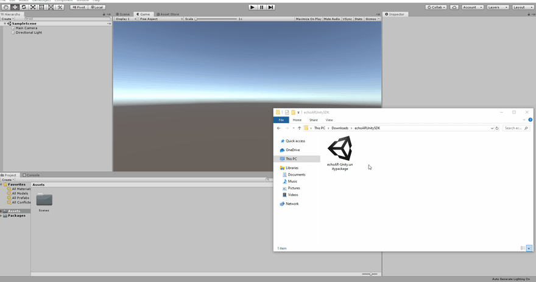Open the cloud Services button
536x282 pixels.
tap(454, 7)
